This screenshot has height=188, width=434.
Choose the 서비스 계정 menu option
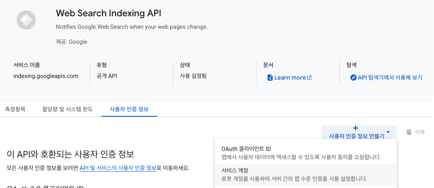306,175
